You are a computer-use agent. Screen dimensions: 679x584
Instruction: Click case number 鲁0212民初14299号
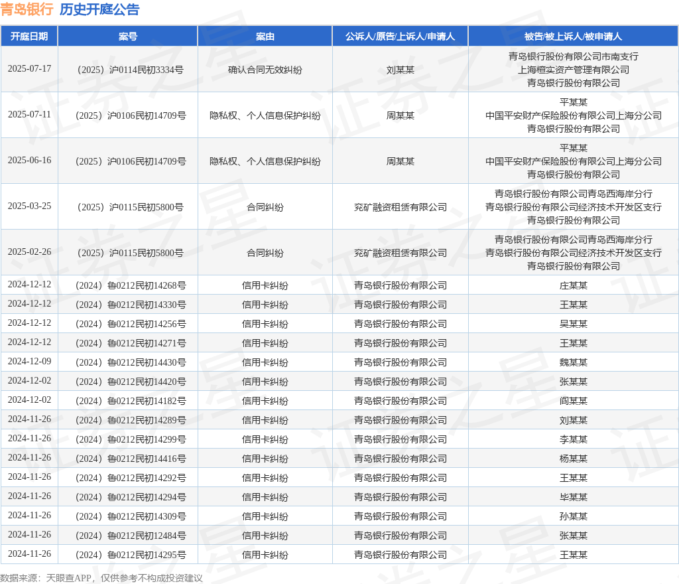(147, 439)
